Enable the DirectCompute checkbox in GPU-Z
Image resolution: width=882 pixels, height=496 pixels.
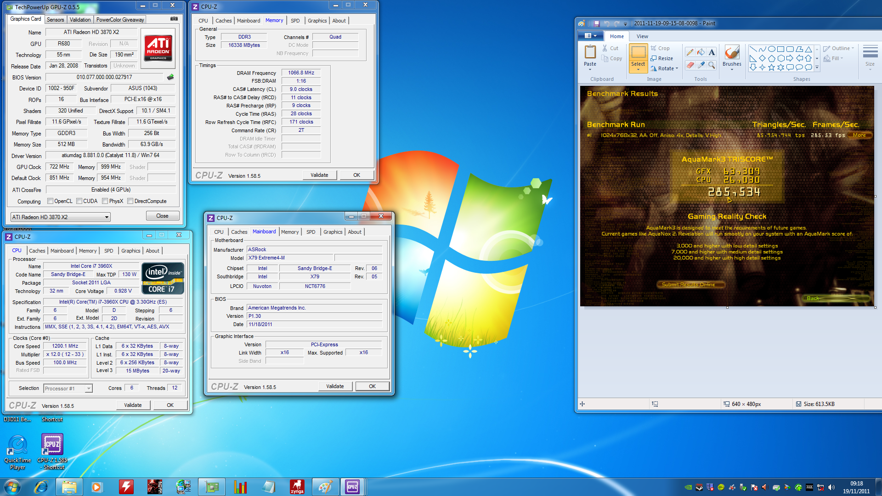(x=130, y=201)
